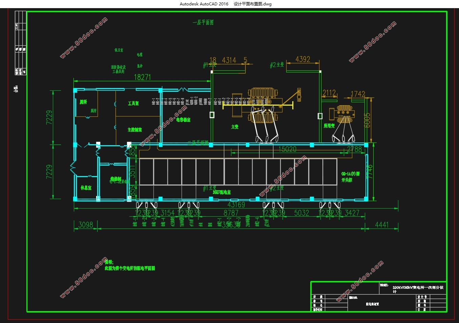Screen dimensions: 459x323
Task: Click the 43169 overall dimension
Action: tap(236, 204)
